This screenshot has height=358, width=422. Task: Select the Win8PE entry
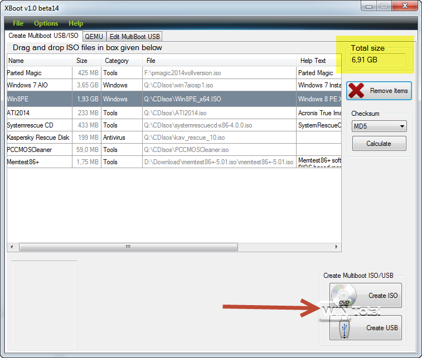pos(174,99)
